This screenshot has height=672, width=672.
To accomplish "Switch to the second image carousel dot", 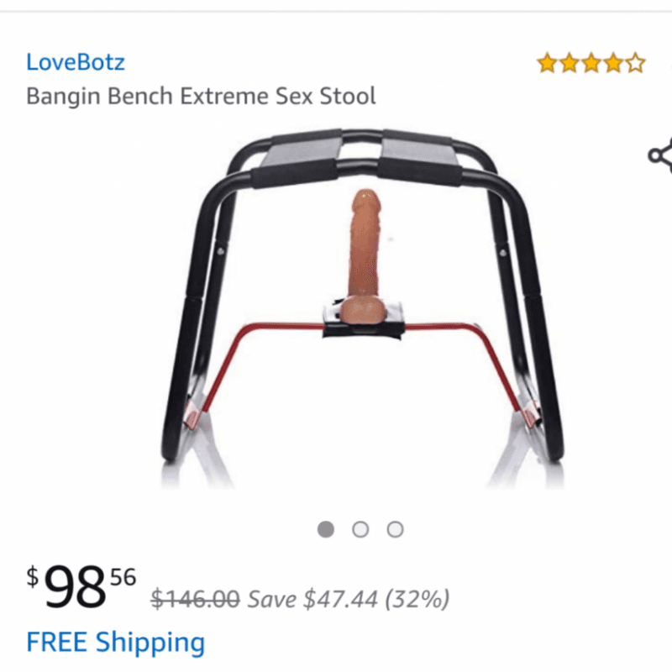I will tap(360, 529).
